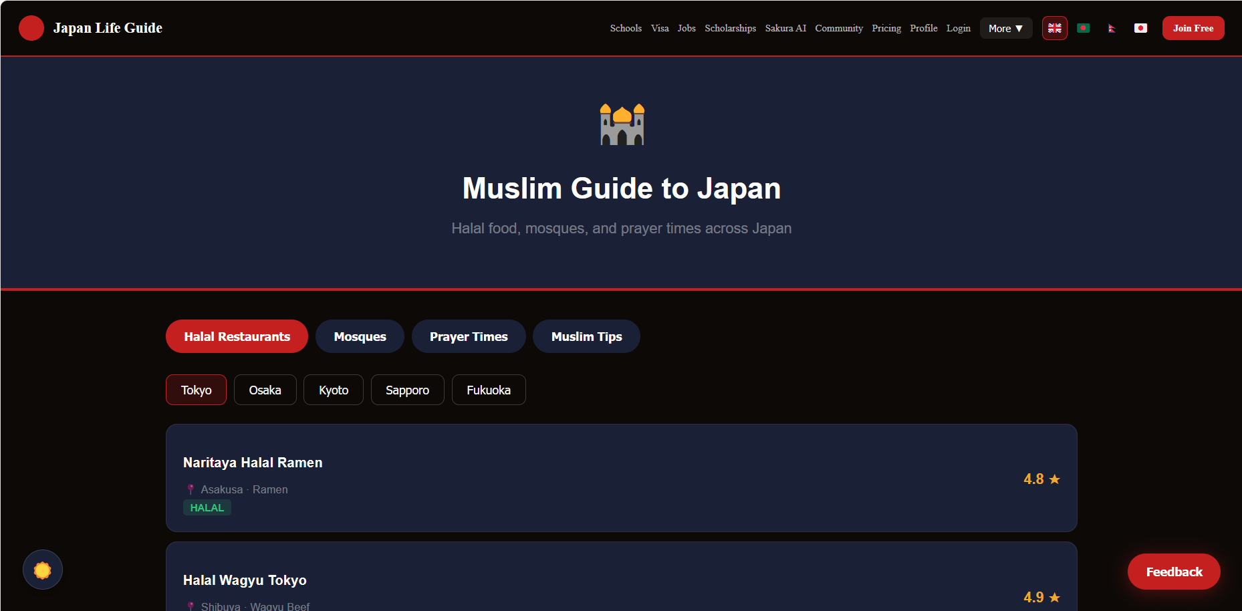1242x611 pixels.
Task: Click the Join Free button
Action: pyautogui.click(x=1193, y=28)
